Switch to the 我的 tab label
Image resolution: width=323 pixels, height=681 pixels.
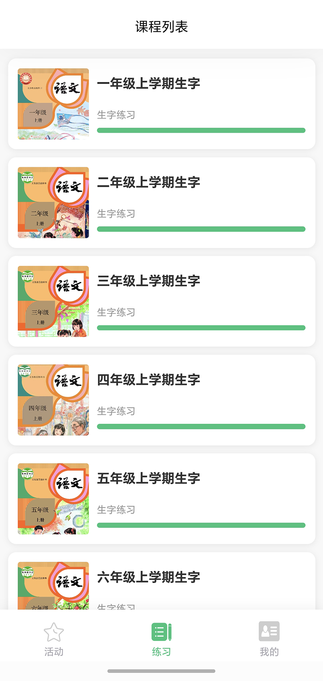pos(269,652)
